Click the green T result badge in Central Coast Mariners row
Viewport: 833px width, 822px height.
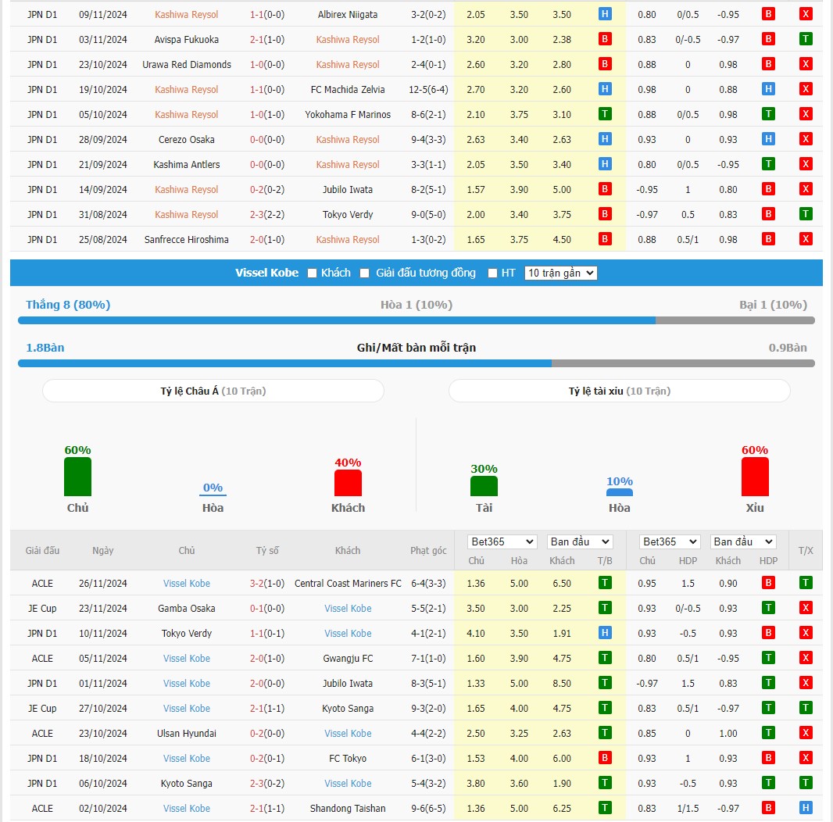click(605, 583)
